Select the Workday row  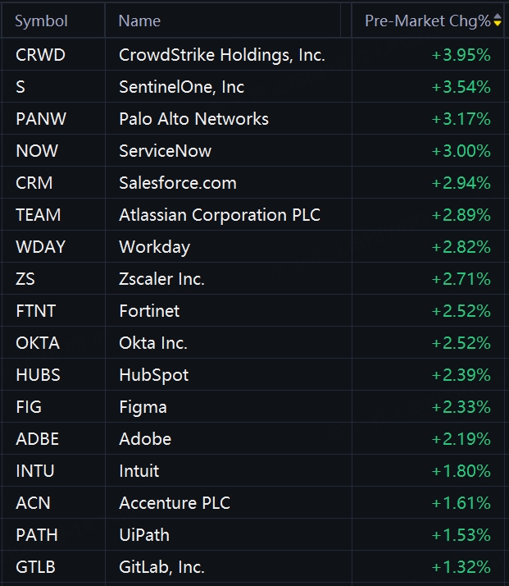click(253, 247)
